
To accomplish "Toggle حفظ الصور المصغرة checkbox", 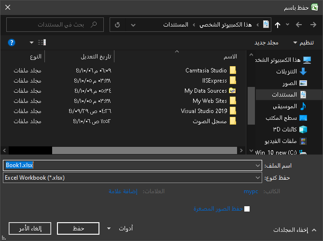I will tap(247, 209).
